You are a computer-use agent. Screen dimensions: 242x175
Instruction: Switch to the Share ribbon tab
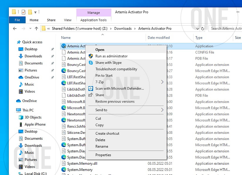coord(51,20)
